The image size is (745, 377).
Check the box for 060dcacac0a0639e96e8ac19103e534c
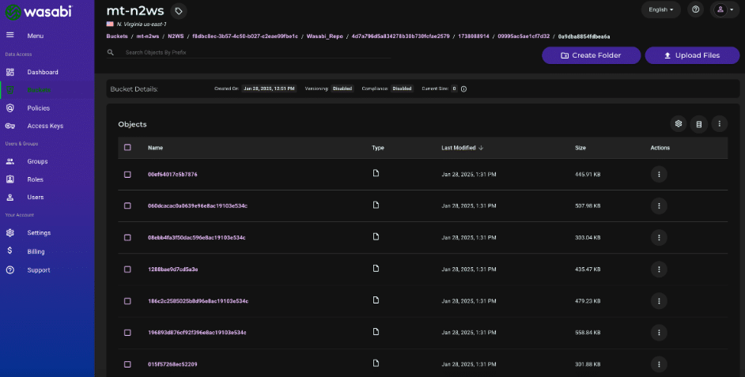click(127, 205)
